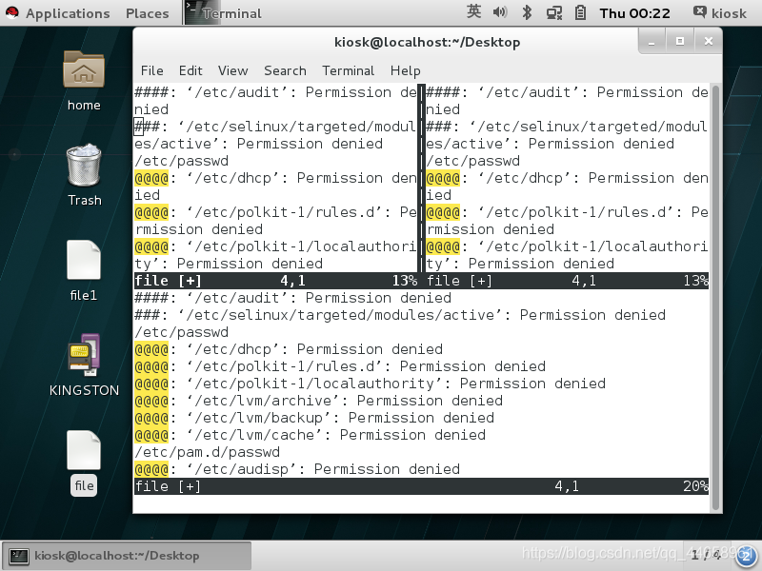Click the workspace switcher icon
Image resolution: width=762 pixels, height=571 pixels.
coord(748,555)
